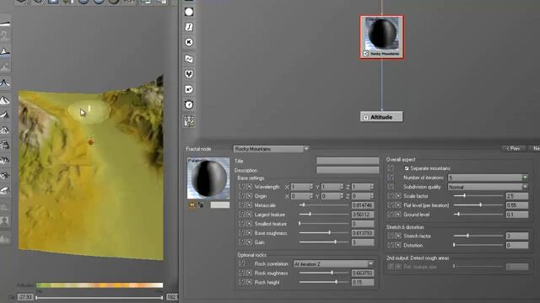Image resolution: width=540 pixels, height=303 pixels.
Task: Click the S-curve filter node icon
Action: [189, 27]
